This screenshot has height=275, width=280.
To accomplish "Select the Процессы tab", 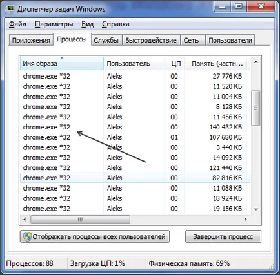I will [x=72, y=39].
